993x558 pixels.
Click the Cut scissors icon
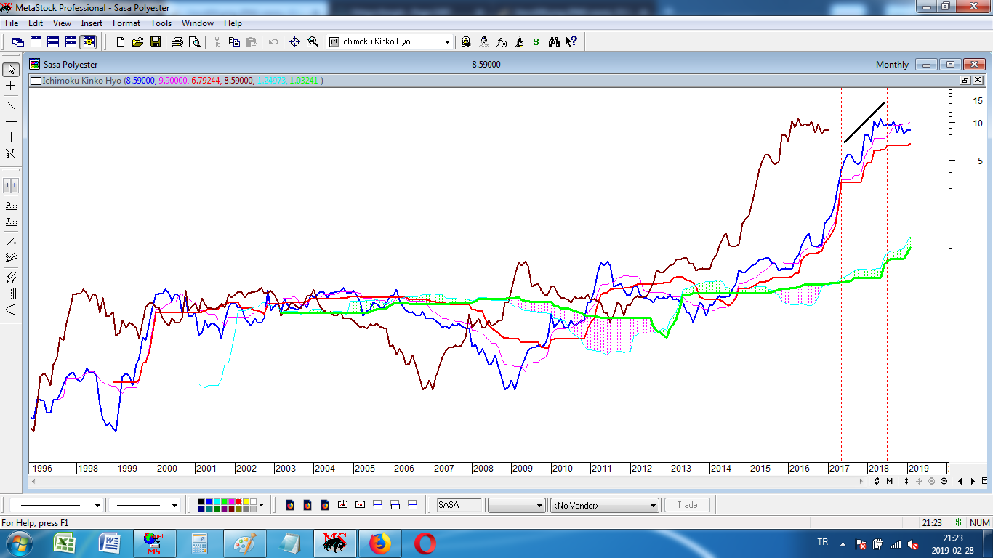tap(217, 42)
